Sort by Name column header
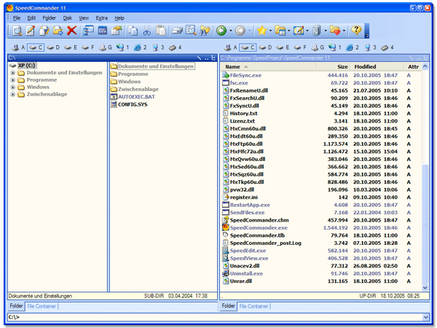Viewport: 437px width, 328px height. (x=269, y=66)
